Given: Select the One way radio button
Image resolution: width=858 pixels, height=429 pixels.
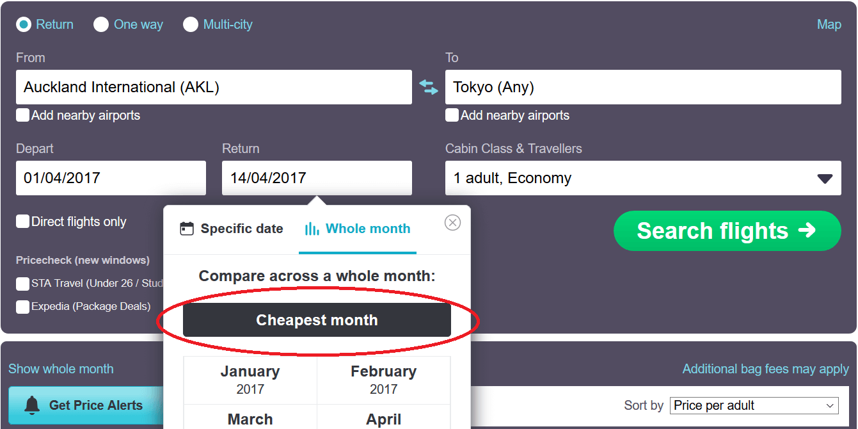Looking at the screenshot, I should coord(101,24).
